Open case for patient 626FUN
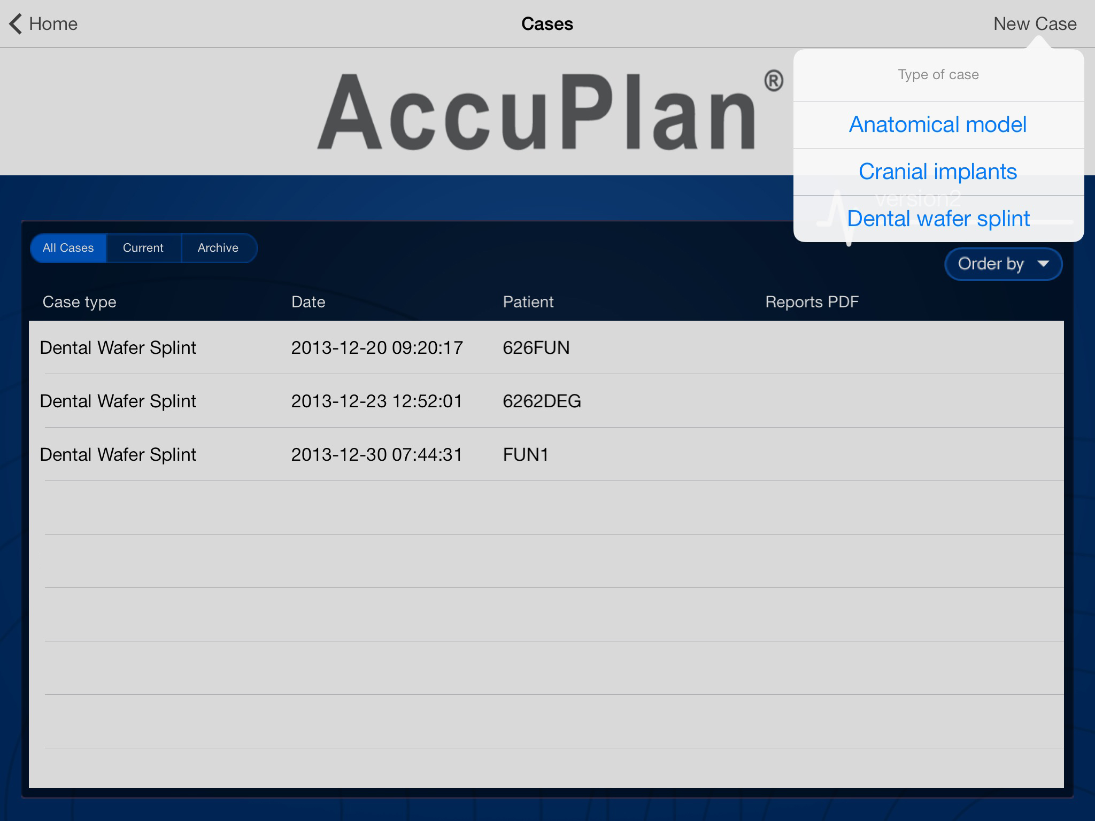Image resolution: width=1095 pixels, height=821 pixels. click(536, 347)
